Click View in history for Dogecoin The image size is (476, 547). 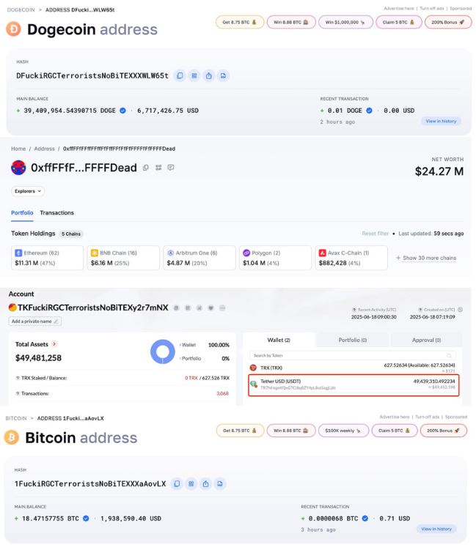coord(441,121)
